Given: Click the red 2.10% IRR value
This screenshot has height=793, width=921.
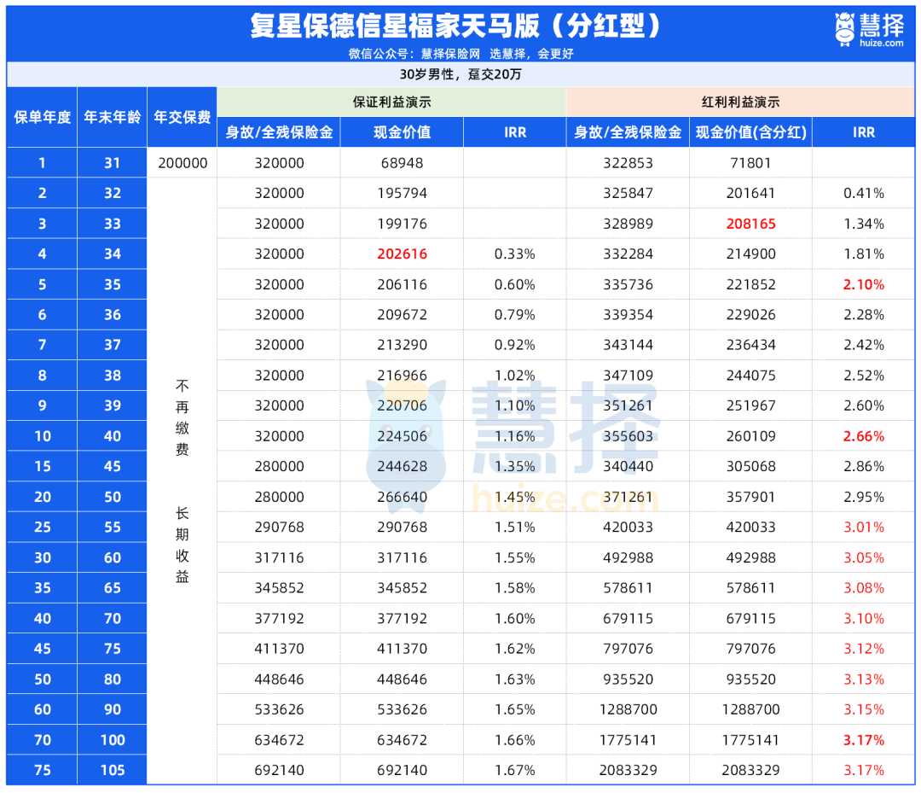Looking at the screenshot, I should (863, 285).
